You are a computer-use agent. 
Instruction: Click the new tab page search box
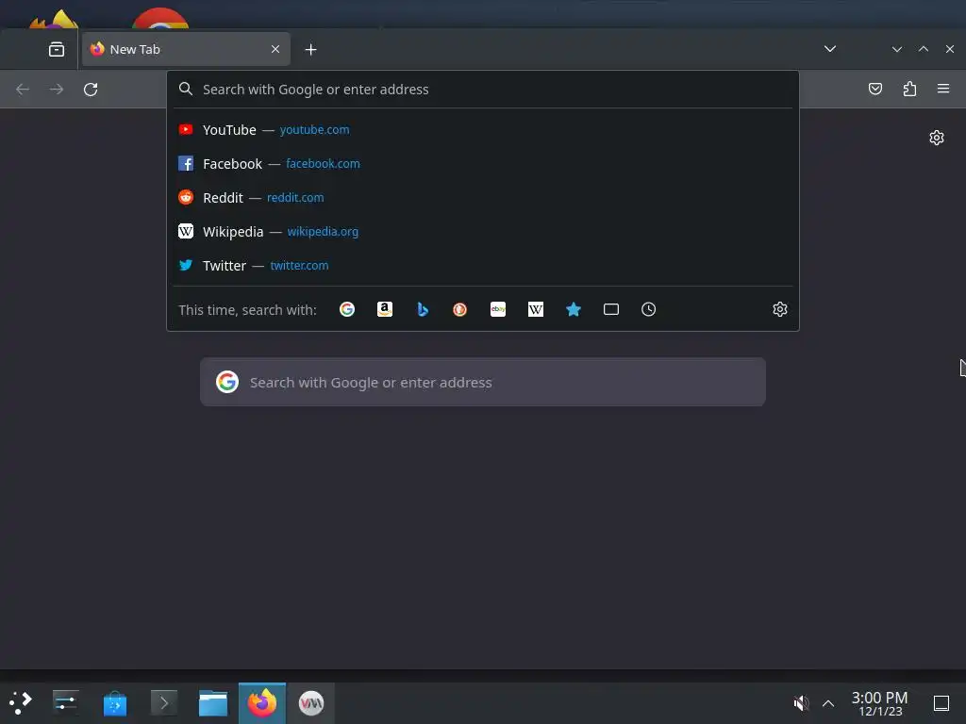482,382
